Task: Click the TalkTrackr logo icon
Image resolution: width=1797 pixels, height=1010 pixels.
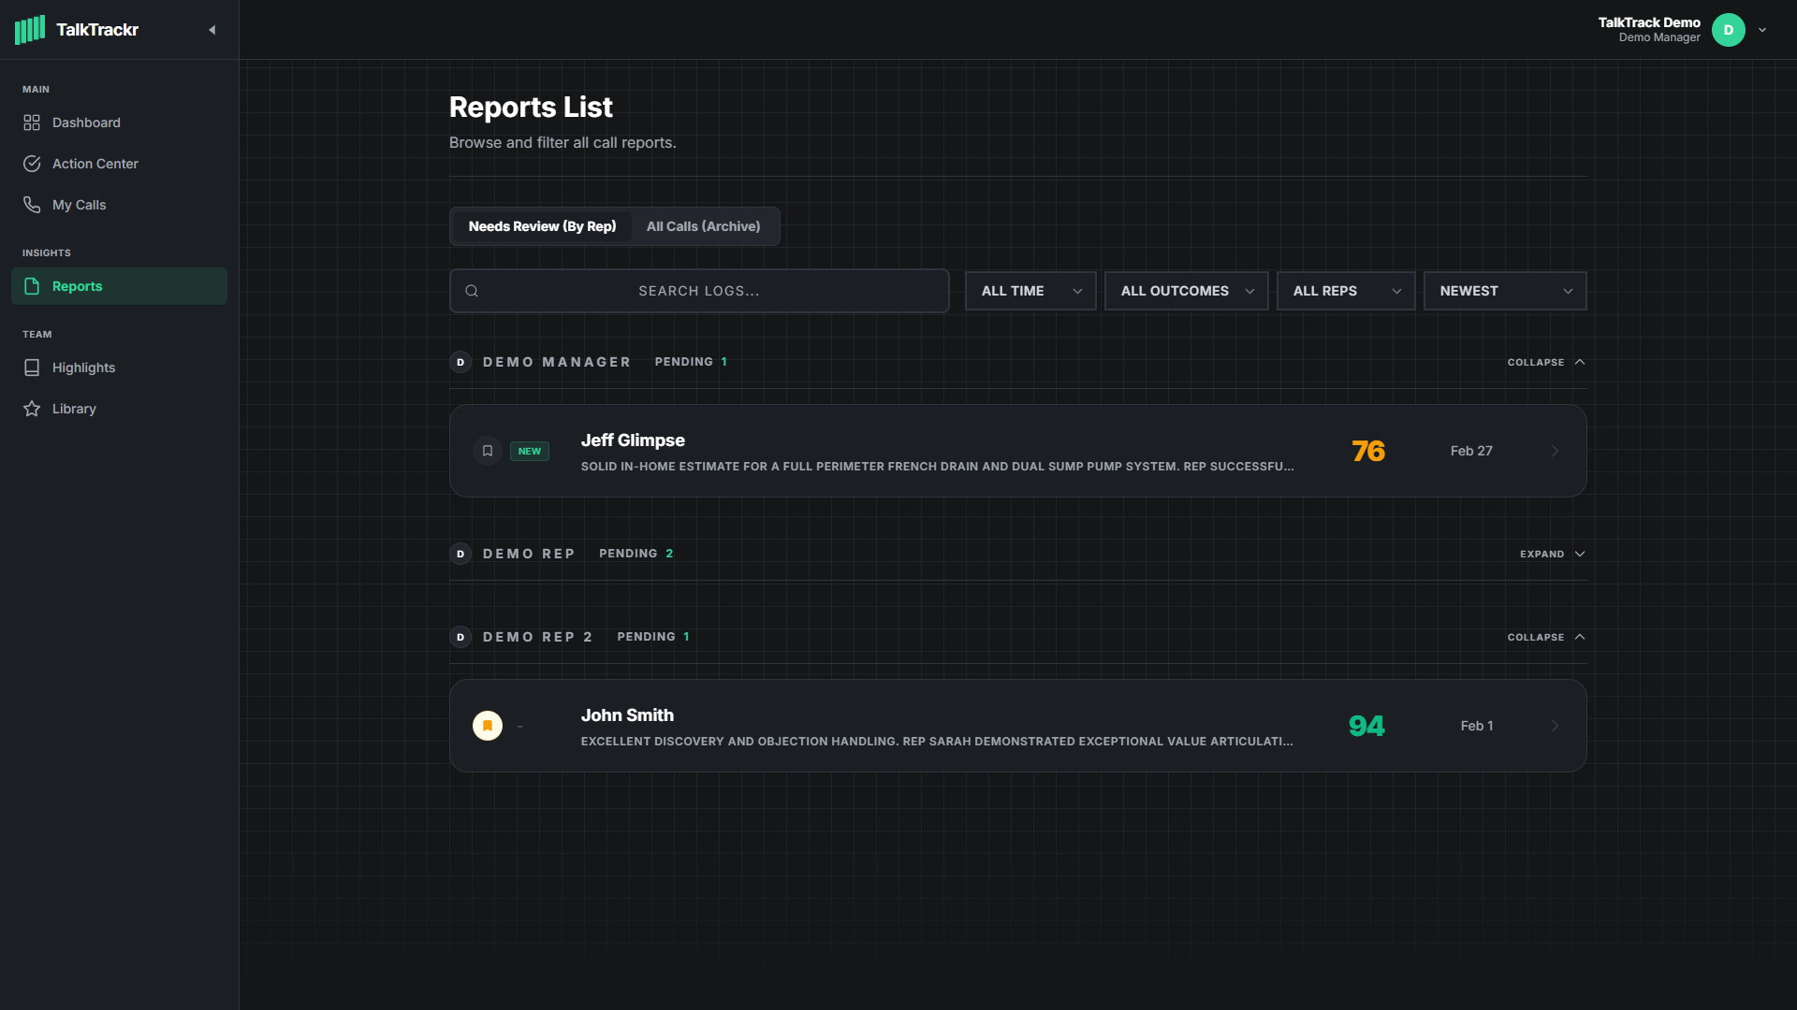Action: tap(30, 30)
